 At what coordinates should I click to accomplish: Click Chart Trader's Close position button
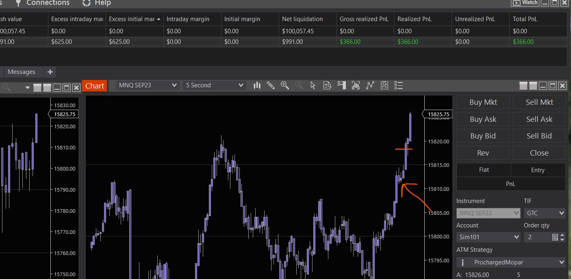point(539,153)
